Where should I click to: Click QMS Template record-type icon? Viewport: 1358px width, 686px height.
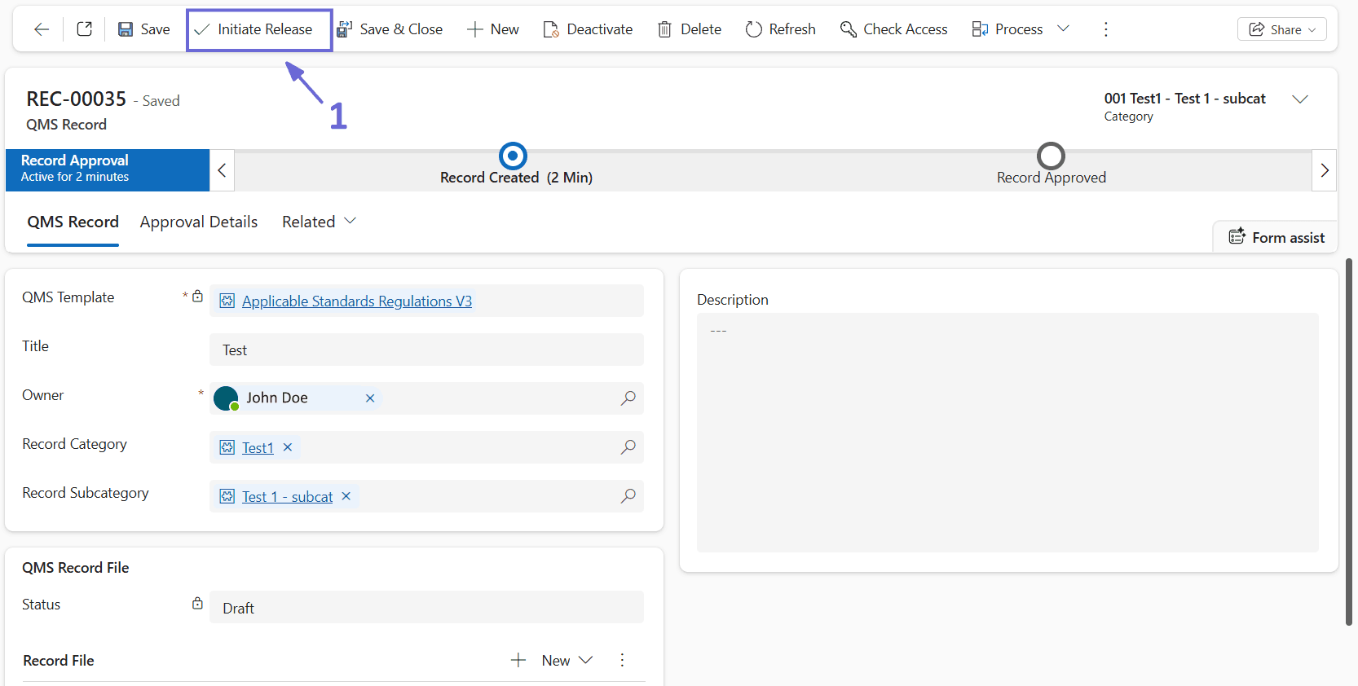[x=227, y=301]
